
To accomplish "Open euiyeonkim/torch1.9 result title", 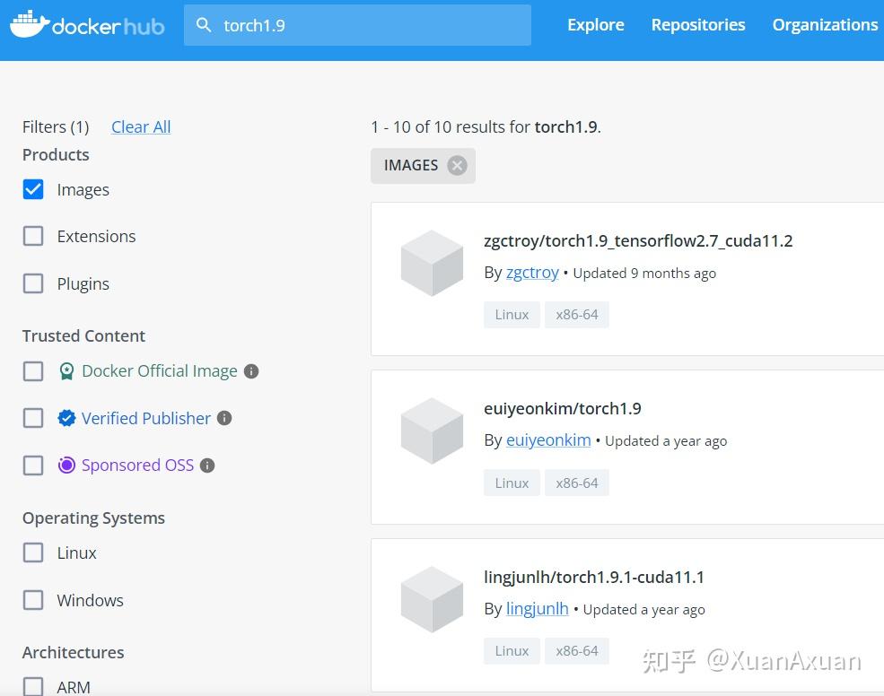I will (563, 409).
